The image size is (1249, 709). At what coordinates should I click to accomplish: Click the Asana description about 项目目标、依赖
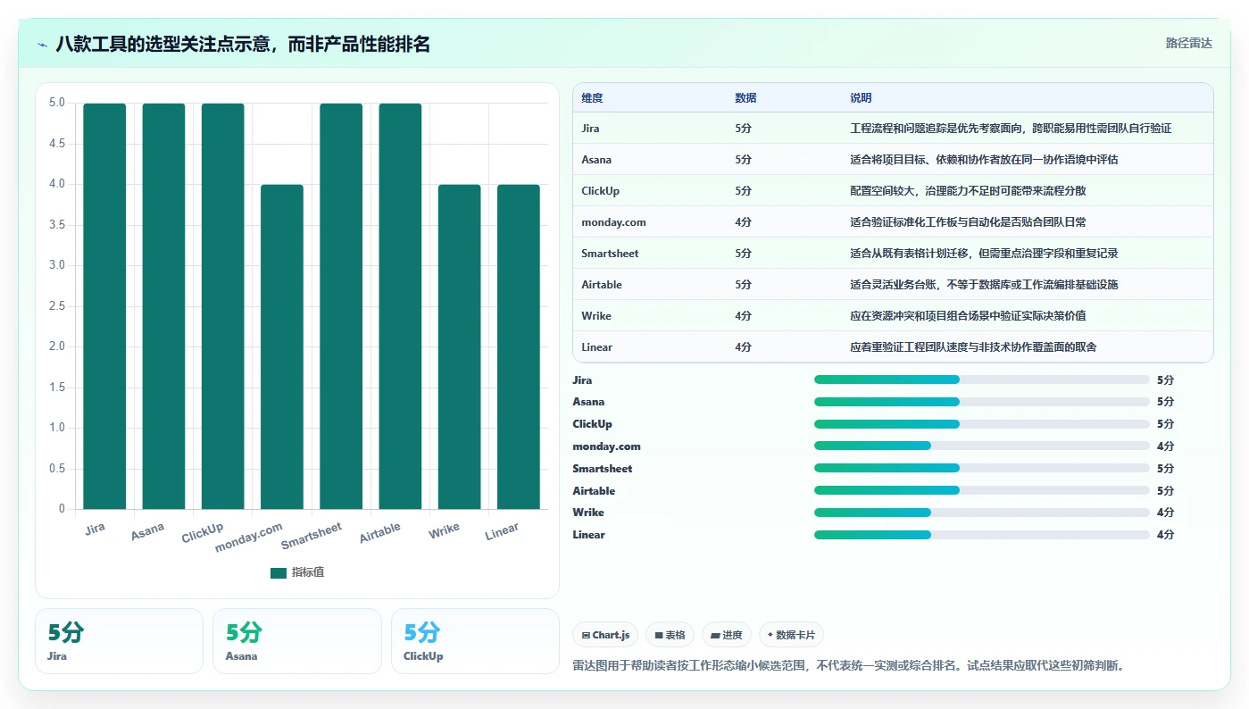pos(984,160)
